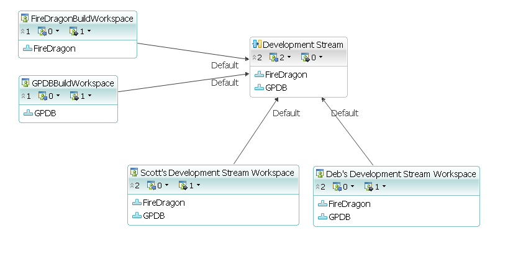Click the FireDragonBuildWorkspace workspace icon

tap(25, 18)
